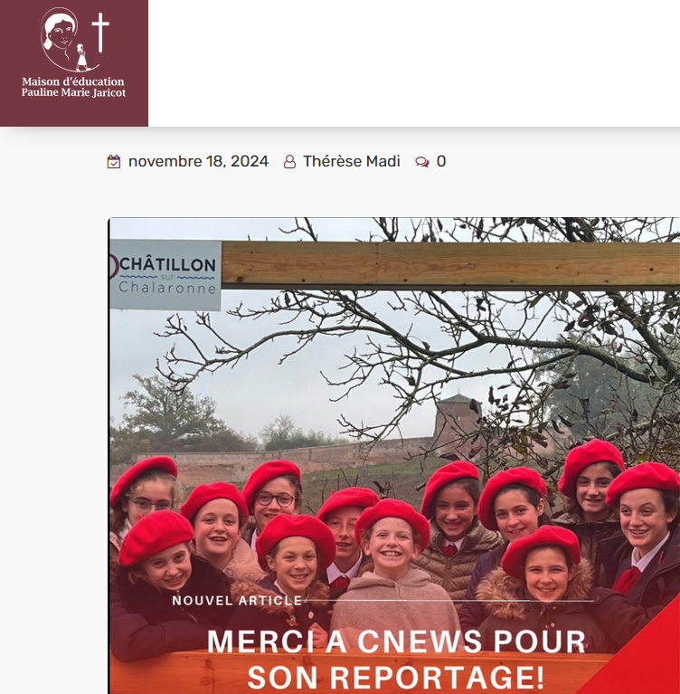The height and width of the screenshot is (694, 680).
Task: Click the author user icon
Action: 289,162
